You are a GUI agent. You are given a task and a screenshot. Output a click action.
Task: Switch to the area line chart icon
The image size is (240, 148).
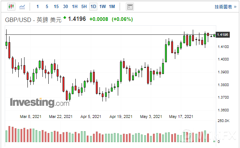(x=22, y=7)
